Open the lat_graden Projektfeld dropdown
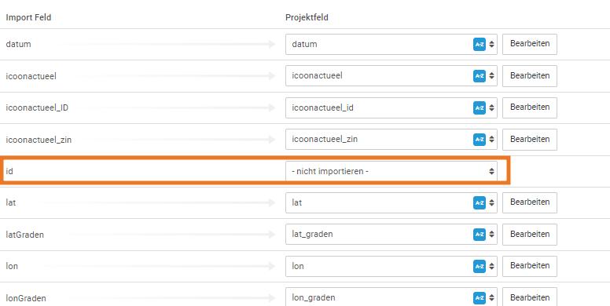The width and height of the screenshot is (610, 306). point(391,234)
